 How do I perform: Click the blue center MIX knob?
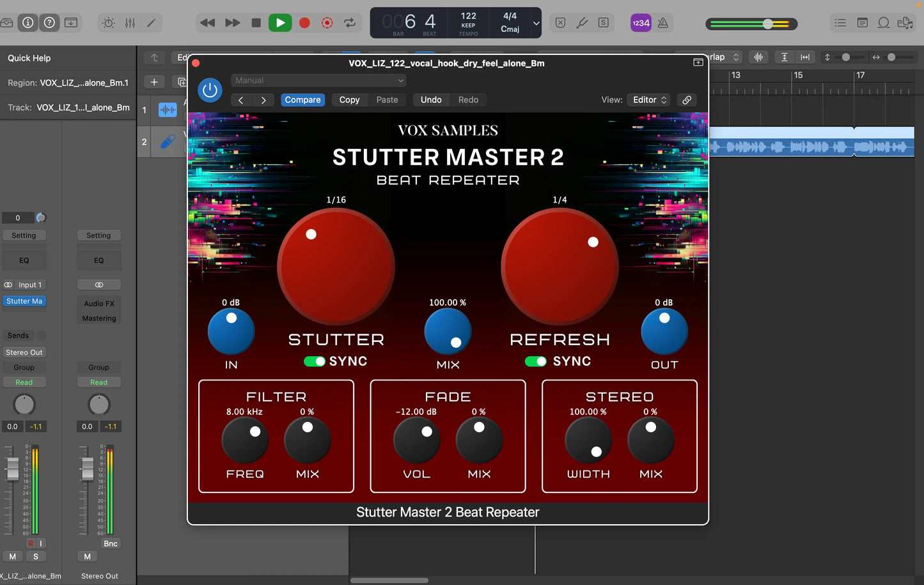(448, 331)
